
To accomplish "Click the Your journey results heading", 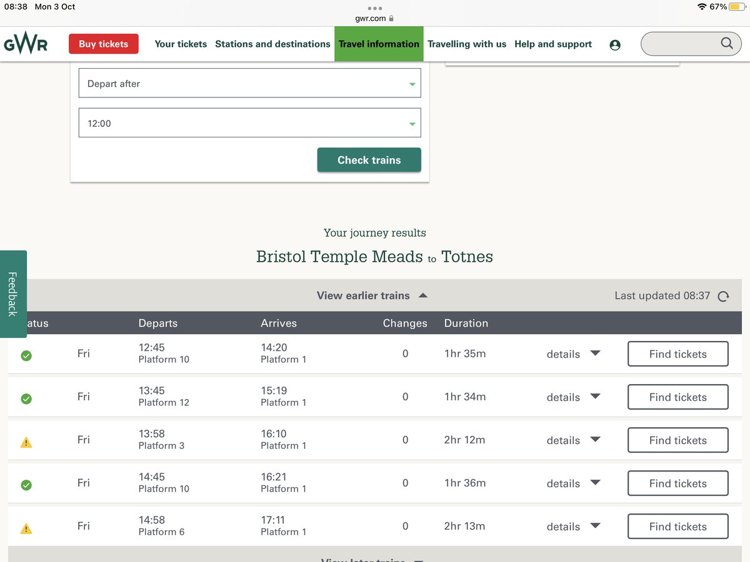I will 375,233.
